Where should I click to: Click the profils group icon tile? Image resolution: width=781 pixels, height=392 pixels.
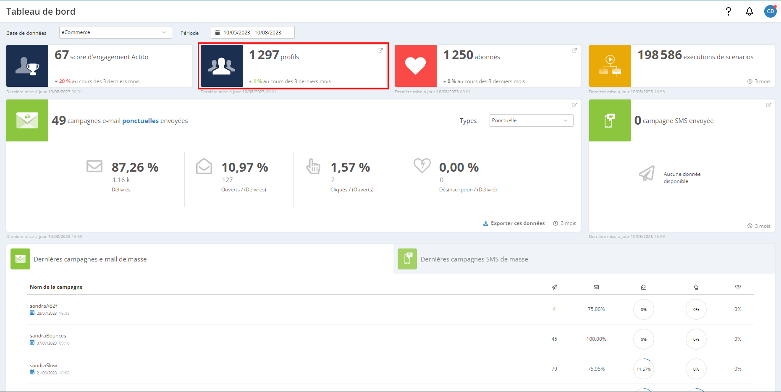(x=222, y=66)
